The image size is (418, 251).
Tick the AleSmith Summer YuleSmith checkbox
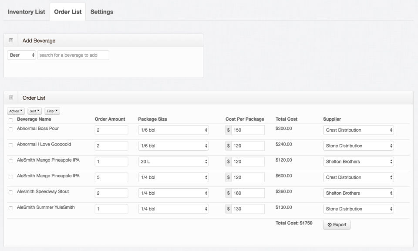10,208
